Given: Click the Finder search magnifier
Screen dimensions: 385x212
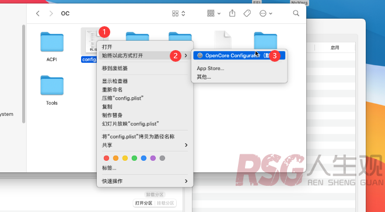Looking at the screenshot, I should tap(296, 13).
